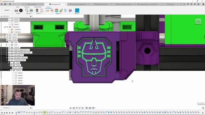Switch to the SURFACE tab
The height and width of the screenshot is (115, 205).
point(27,7)
